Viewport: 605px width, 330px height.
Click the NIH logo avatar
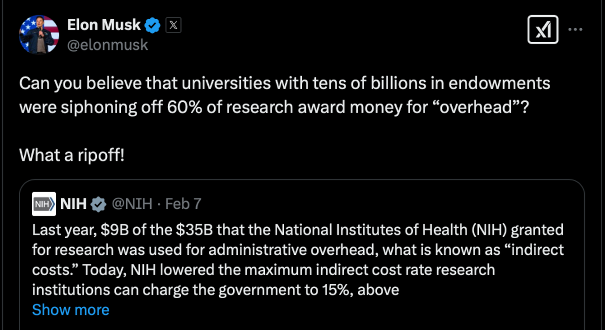point(44,204)
